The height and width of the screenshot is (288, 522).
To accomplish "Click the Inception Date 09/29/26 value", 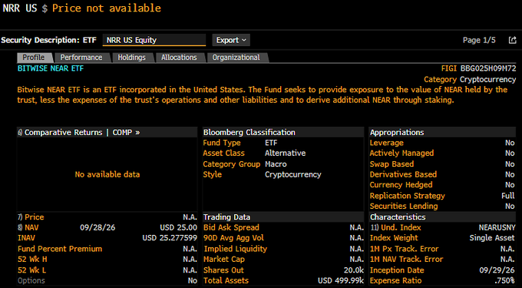I will click(497, 270).
